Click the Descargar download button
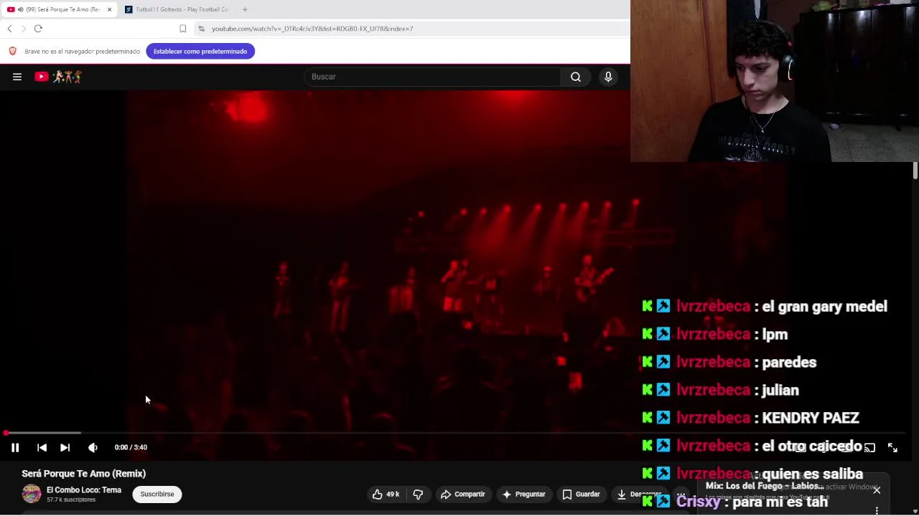The width and height of the screenshot is (919, 516). (639, 494)
